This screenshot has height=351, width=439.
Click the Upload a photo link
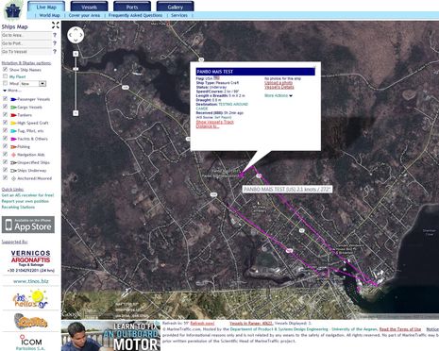tap(279, 83)
